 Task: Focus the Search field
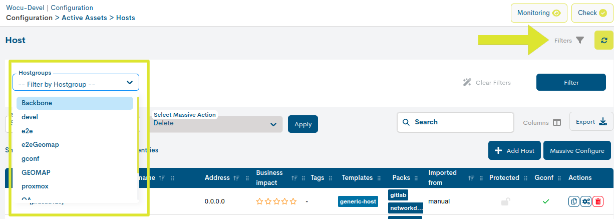click(x=456, y=122)
